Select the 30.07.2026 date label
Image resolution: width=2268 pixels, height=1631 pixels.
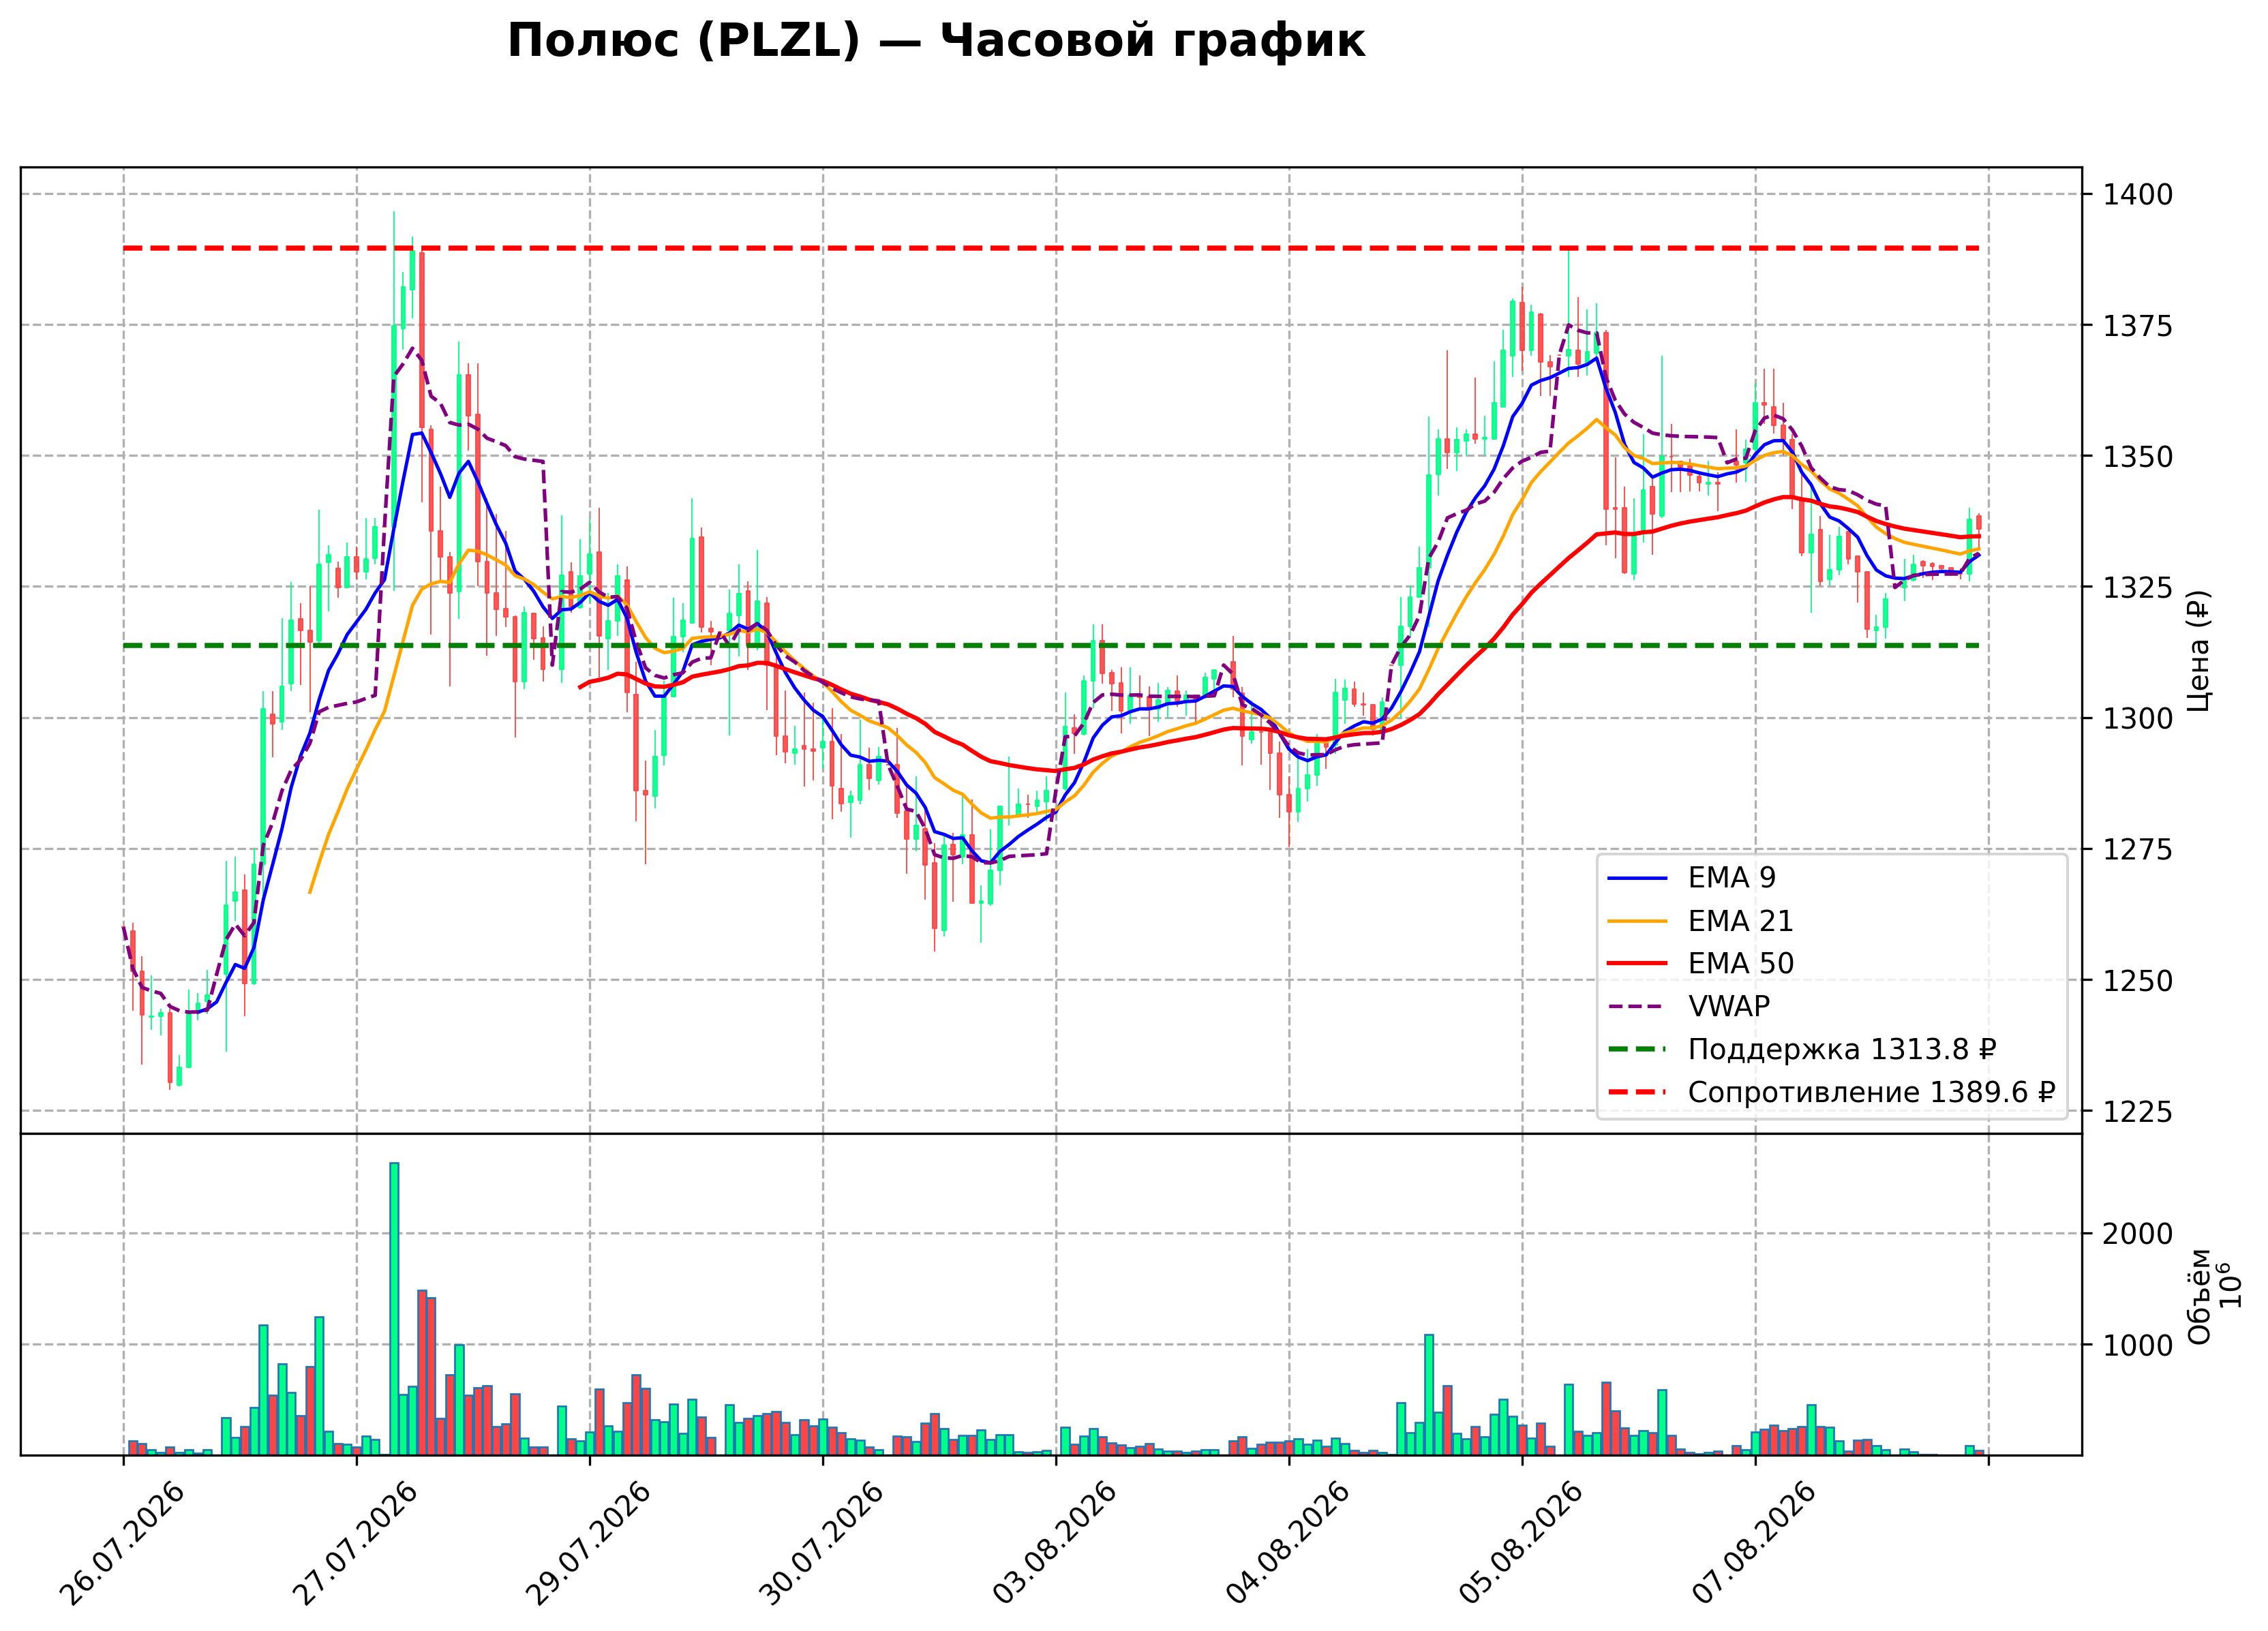click(x=822, y=1544)
